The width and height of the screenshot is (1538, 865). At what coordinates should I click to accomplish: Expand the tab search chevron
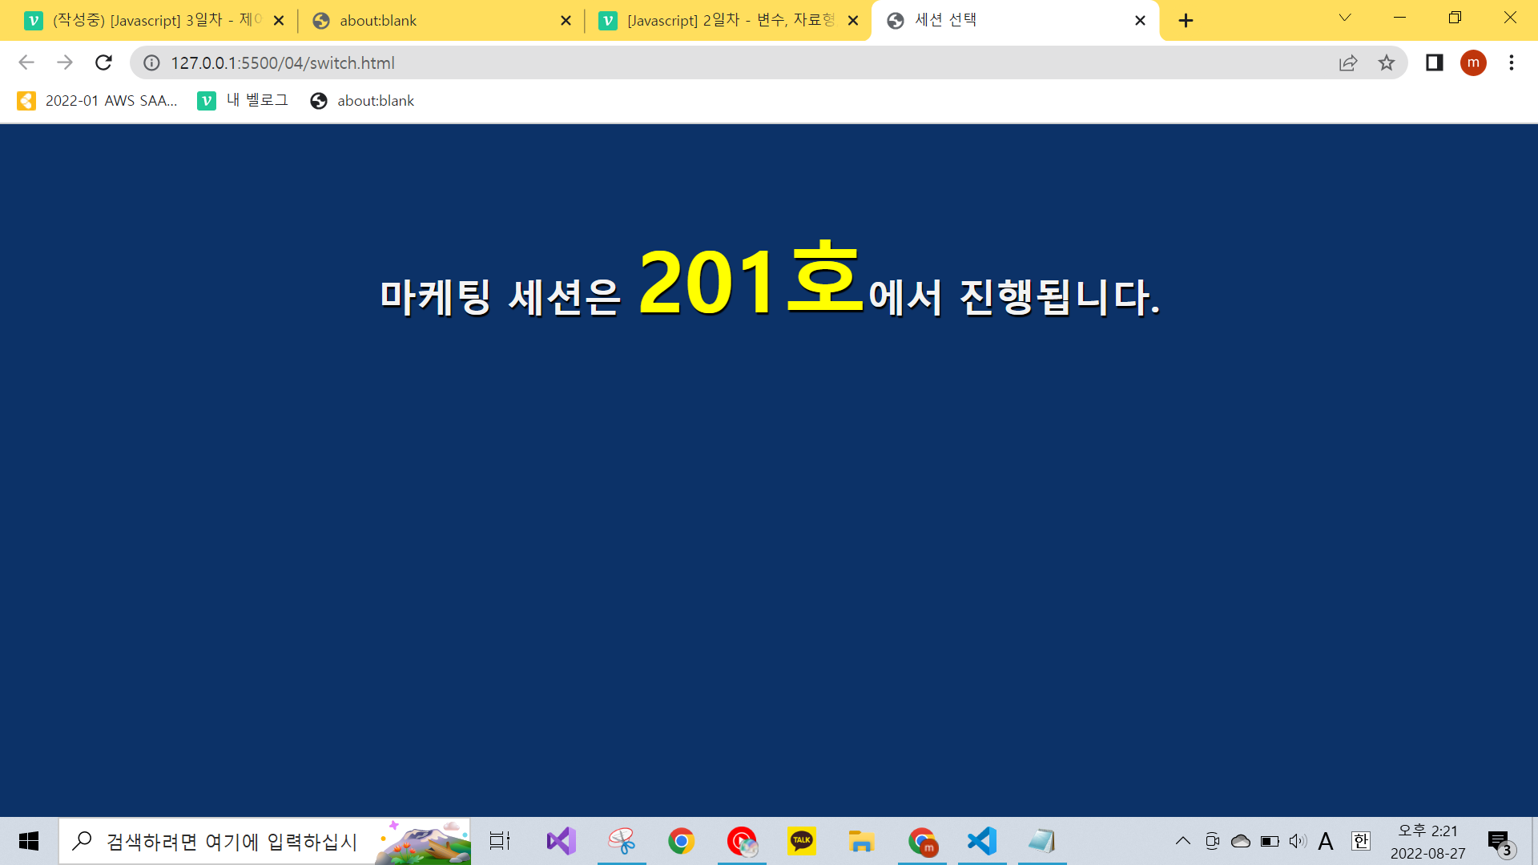pyautogui.click(x=1345, y=18)
